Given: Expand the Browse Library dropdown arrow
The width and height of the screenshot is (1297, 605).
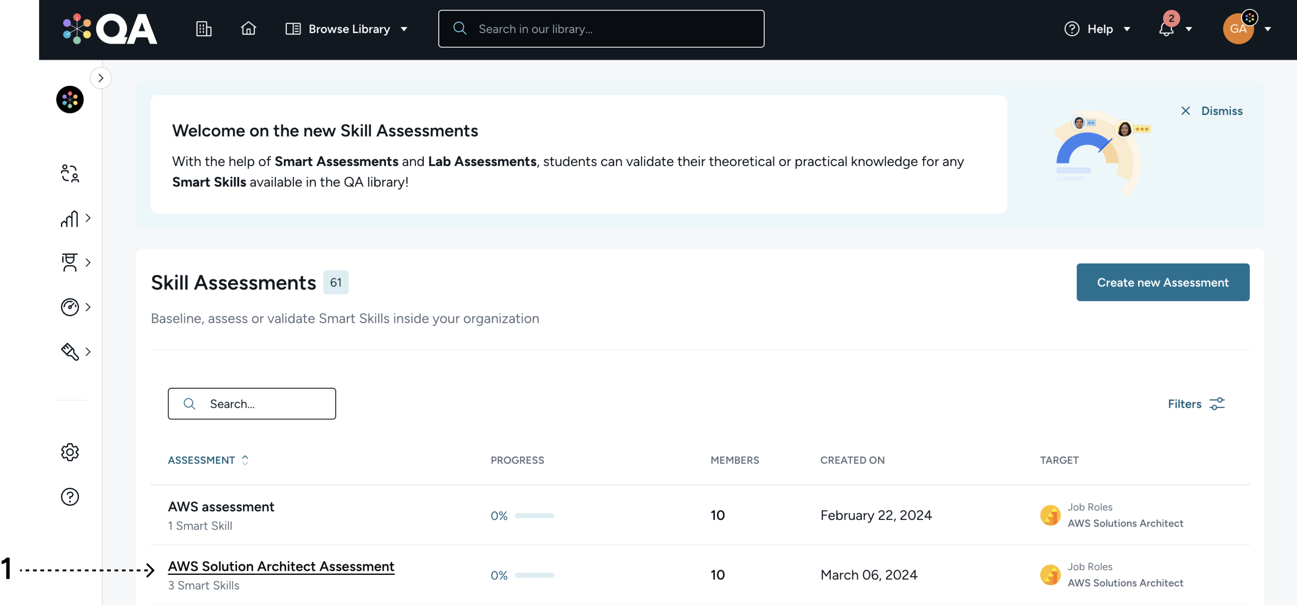Looking at the screenshot, I should (x=404, y=29).
